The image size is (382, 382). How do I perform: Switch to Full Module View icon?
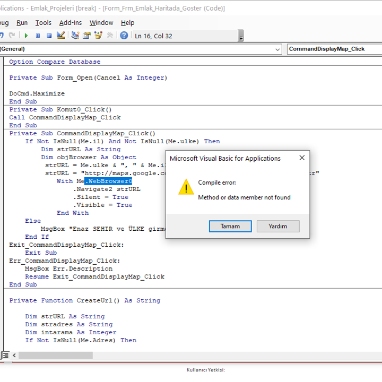point(5,355)
